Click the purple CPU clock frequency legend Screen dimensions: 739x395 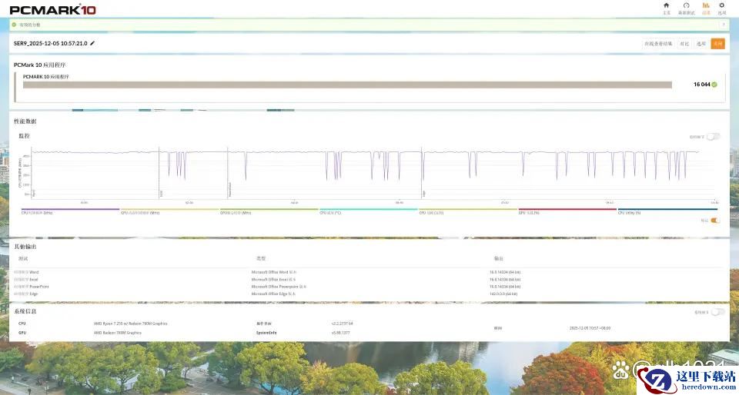(x=70, y=211)
